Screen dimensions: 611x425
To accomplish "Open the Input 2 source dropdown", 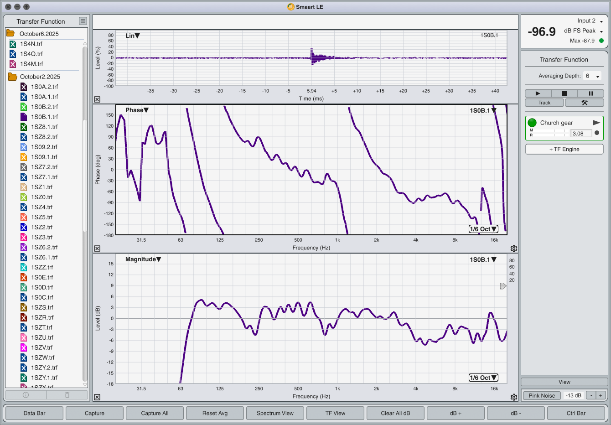I will pyautogui.click(x=601, y=21).
